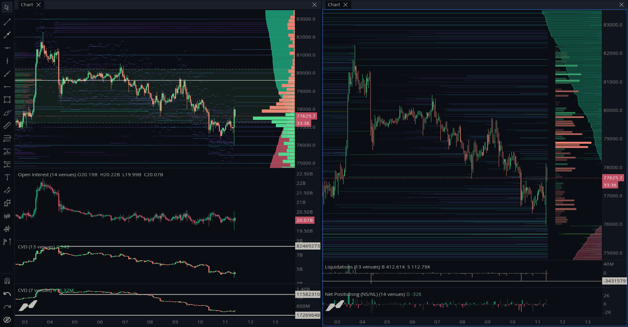This screenshot has width=628, height=327.
Task: Toggle drawings visibility with eye icon
Action: (x=7, y=320)
